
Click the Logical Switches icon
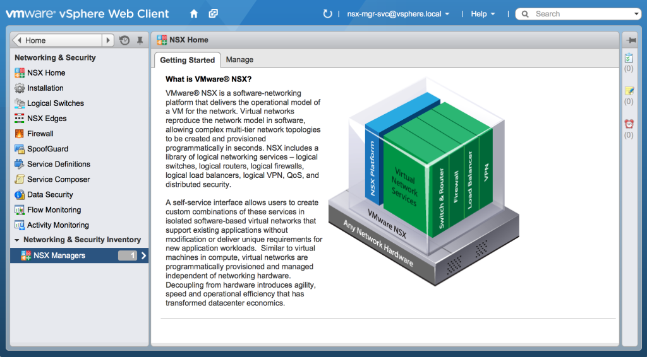(20, 103)
